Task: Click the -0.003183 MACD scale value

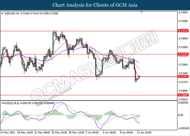Action: coord(183,128)
